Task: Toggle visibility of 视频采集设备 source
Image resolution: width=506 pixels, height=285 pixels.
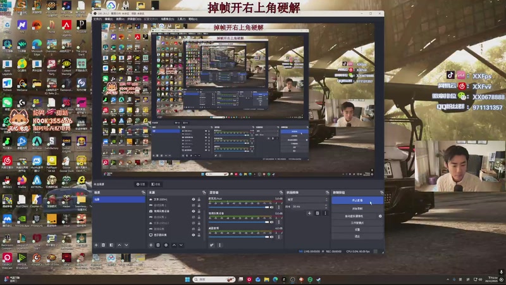Action: click(194, 212)
